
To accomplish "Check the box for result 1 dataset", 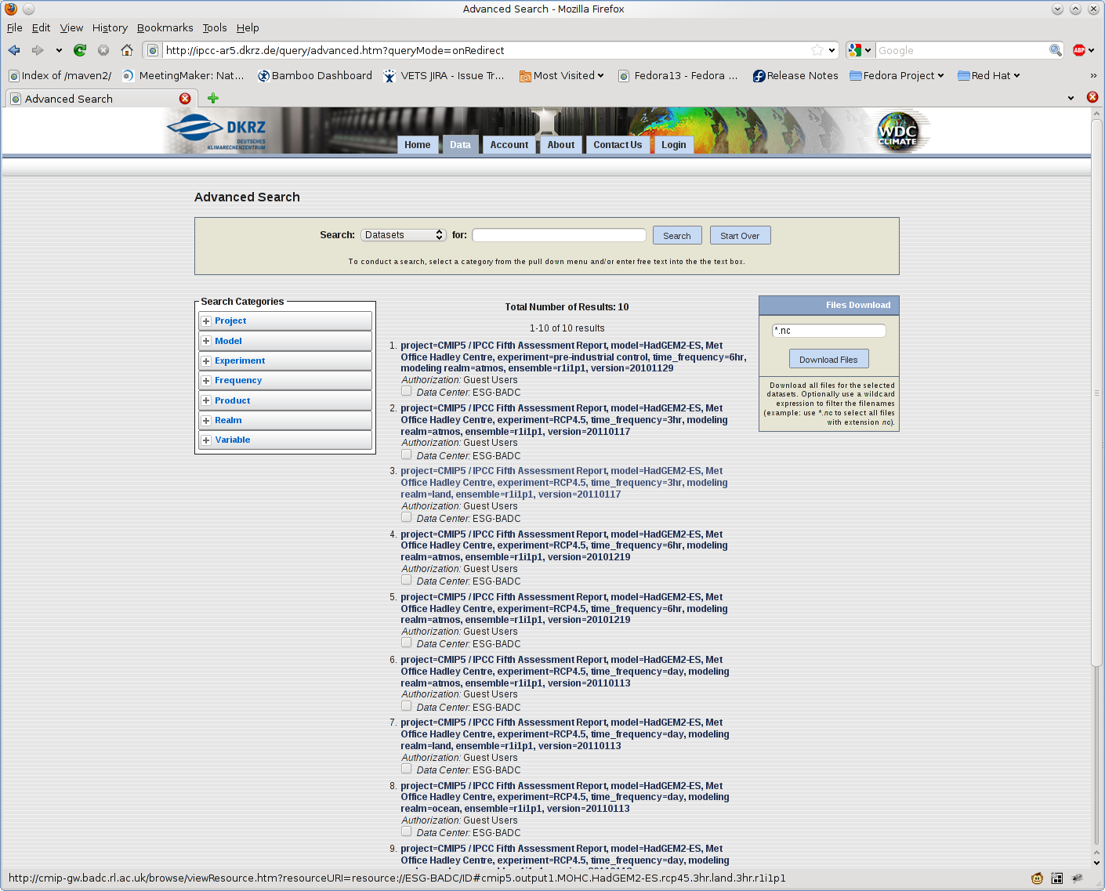I will coord(406,391).
